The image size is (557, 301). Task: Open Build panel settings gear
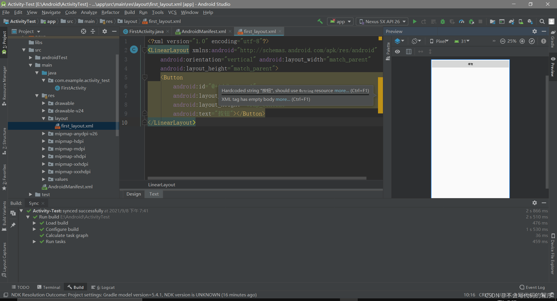[x=535, y=203]
